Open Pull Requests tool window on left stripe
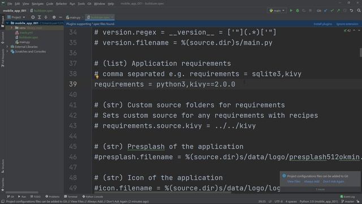The image size is (362, 204). (x=2, y=58)
